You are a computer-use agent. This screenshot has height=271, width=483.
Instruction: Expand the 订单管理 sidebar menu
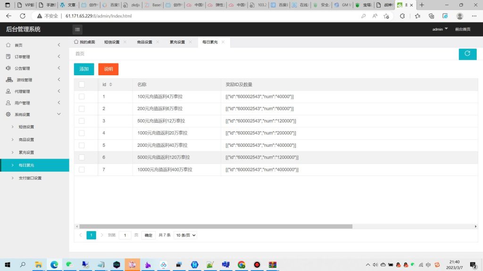click(x=33, y=56)
